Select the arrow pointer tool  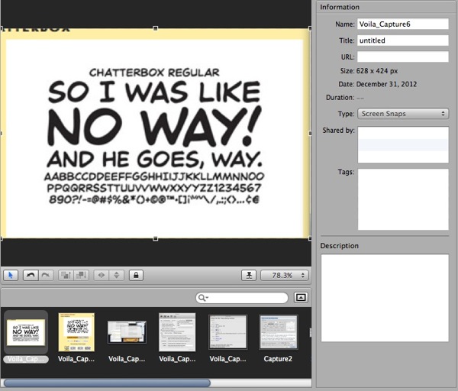pyautogui.click(x=11, y=275)
